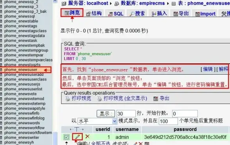
Task: Click 导出 link in Query results operations
Action: (x=164, y=98)
